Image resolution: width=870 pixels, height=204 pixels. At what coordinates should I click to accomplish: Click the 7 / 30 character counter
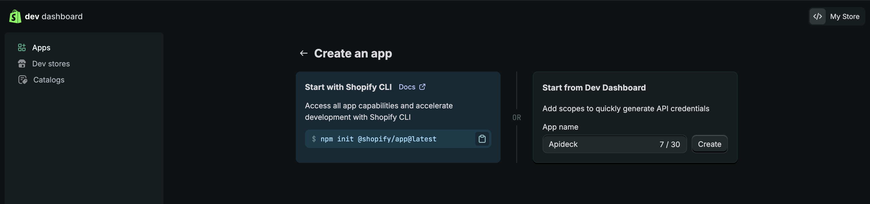(x=670, y=144)
